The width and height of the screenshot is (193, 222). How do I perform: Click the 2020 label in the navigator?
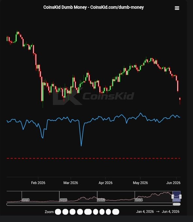pos(63,200)
